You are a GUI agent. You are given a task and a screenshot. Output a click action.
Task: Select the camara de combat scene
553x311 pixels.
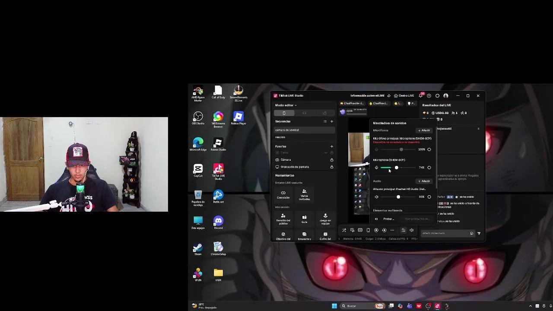(x=304, y=130)
